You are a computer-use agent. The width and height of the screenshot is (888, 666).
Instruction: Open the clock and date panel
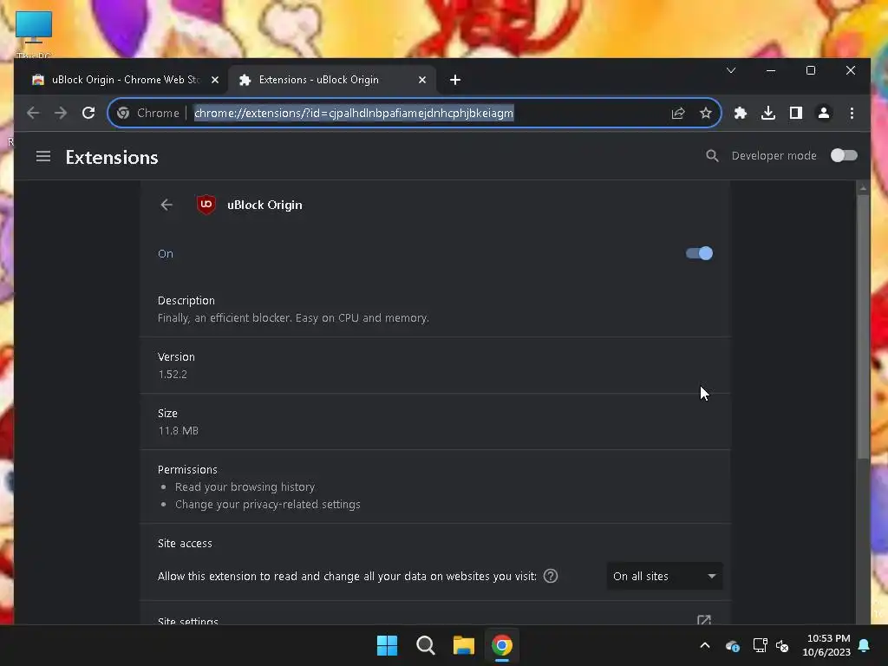point(826,645)
